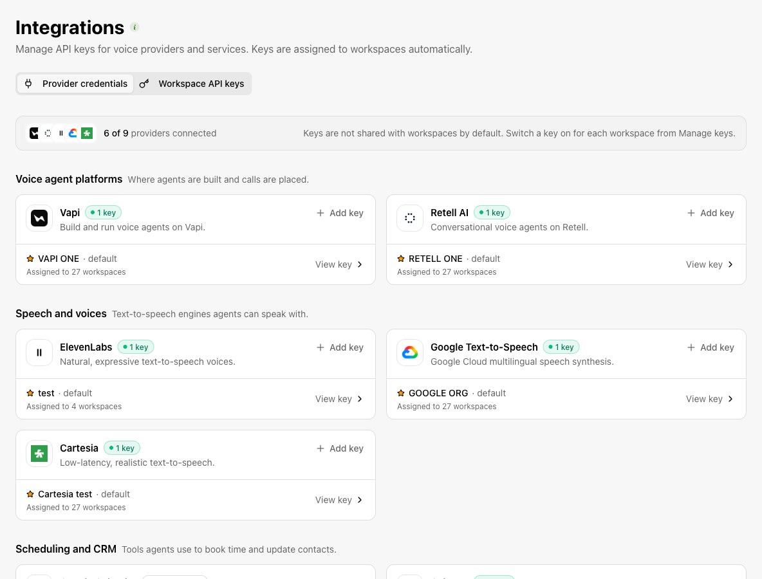Click 'Assigned to 27 workspaces' under VAPI ONE

coord(76,272)
